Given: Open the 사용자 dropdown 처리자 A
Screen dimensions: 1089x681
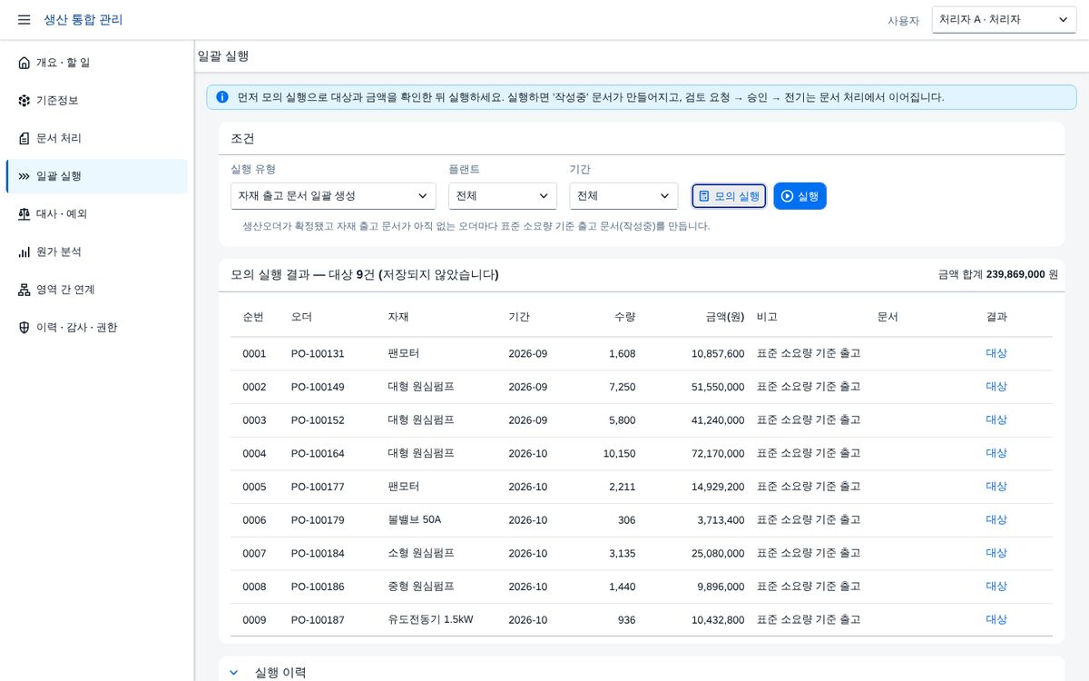Looking at the screenshot, I should point(1004,20).
